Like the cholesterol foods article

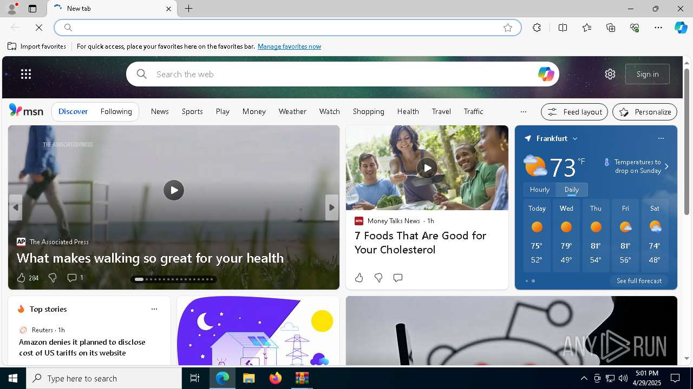[359, 278]
